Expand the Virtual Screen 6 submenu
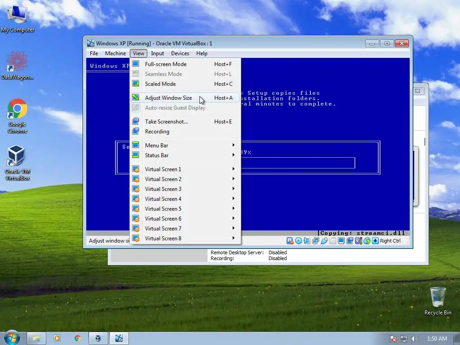Viewport: 460px width, 345px height. (x=185, y=219)
